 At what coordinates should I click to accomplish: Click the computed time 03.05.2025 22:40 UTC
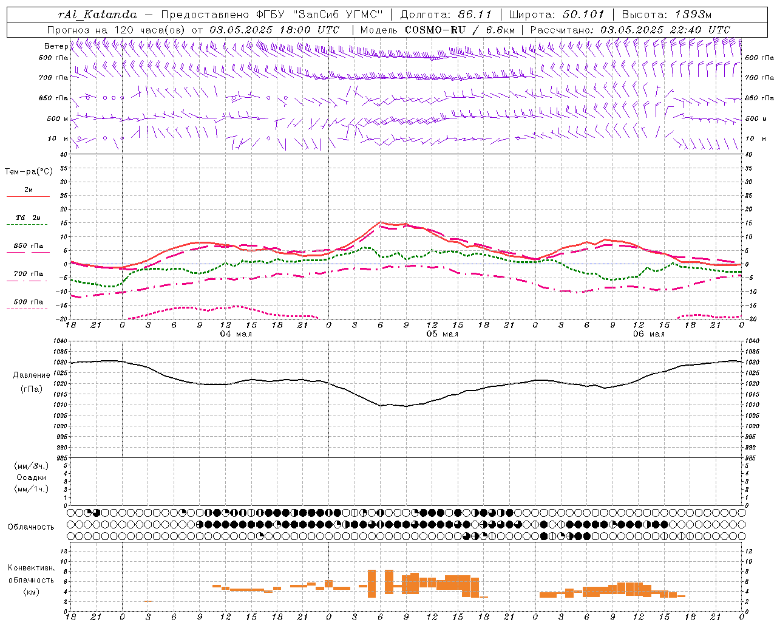tap(665, 30)
